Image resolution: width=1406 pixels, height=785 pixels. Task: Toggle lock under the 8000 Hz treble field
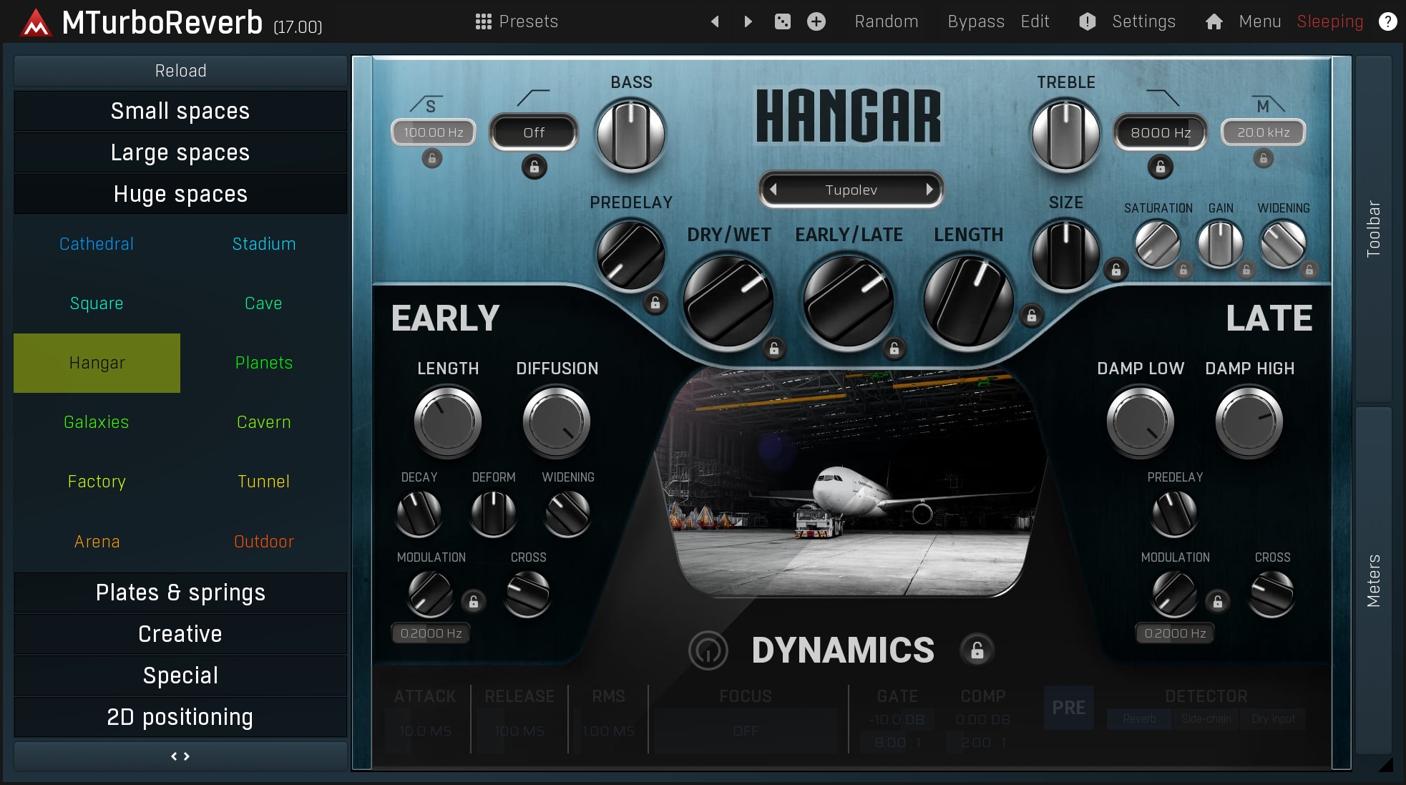pyautogui.click(x=1161, y=167)
